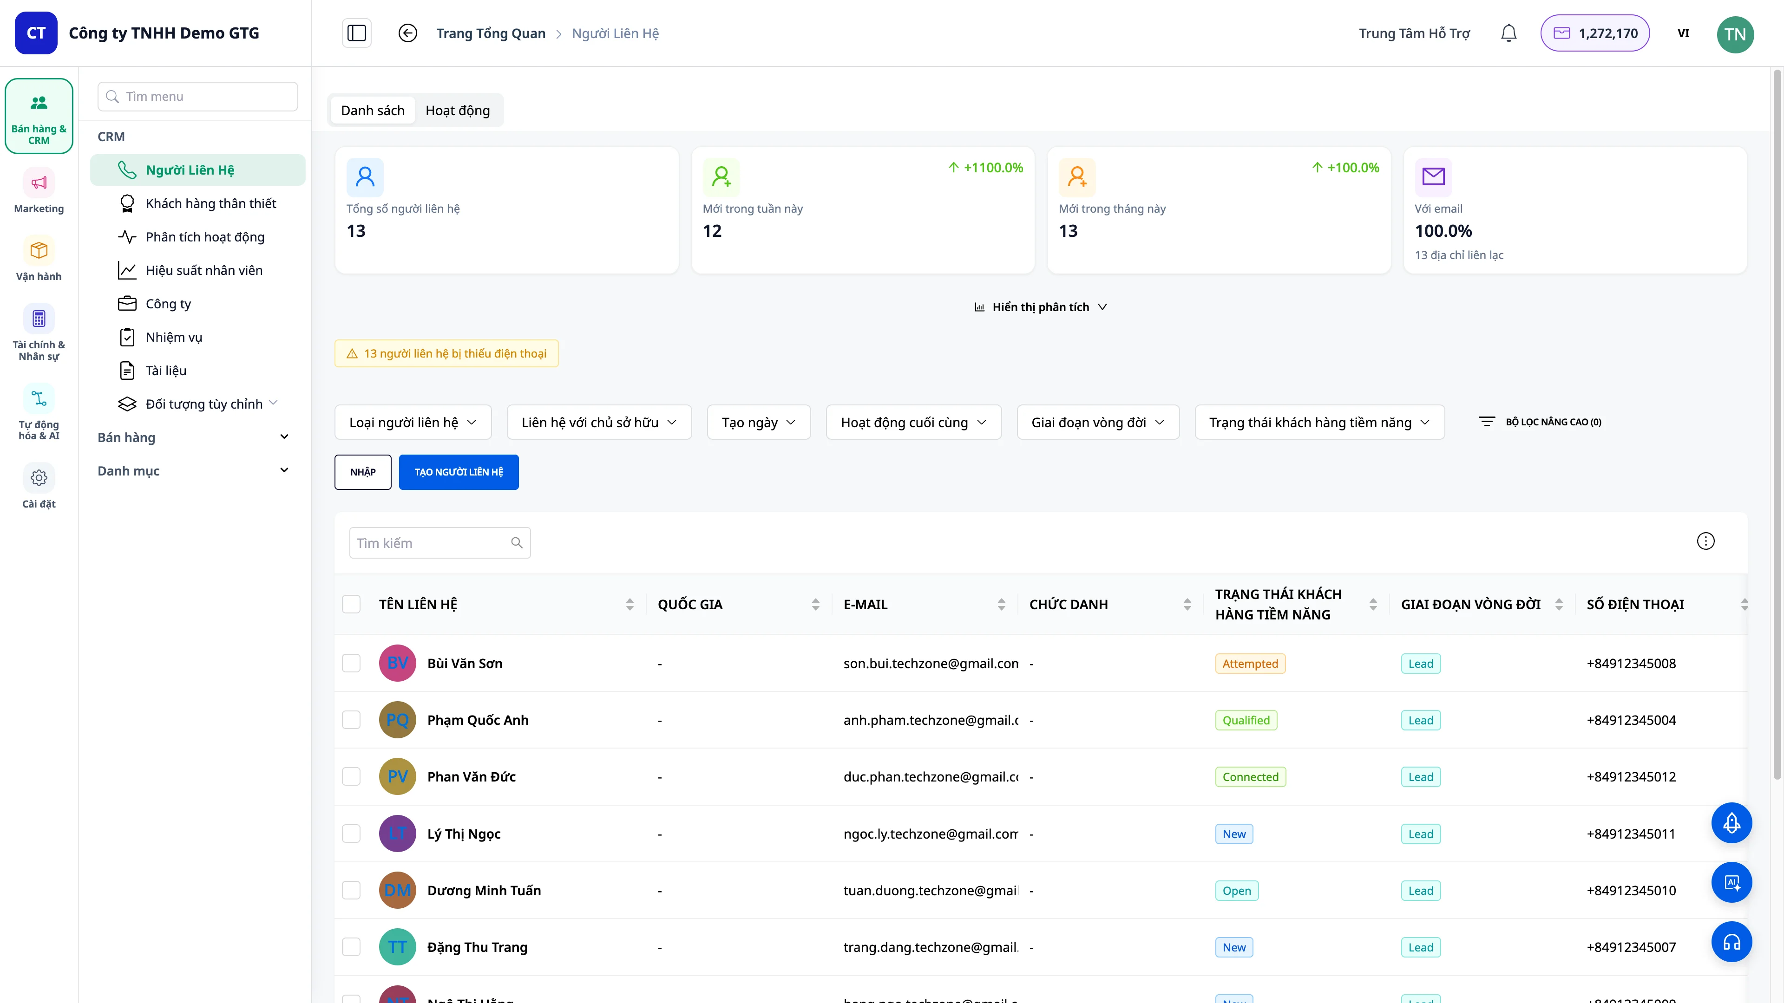Tick the select-all contacts header checkbox

coord(351,604)
